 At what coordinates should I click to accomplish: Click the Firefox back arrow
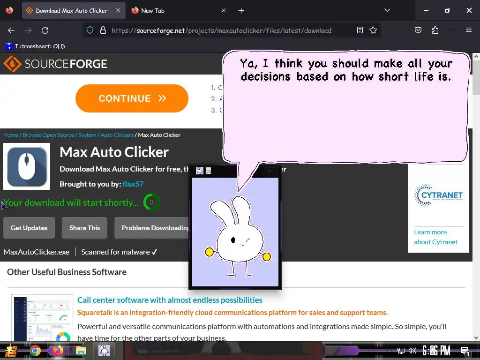click(11, 30)
